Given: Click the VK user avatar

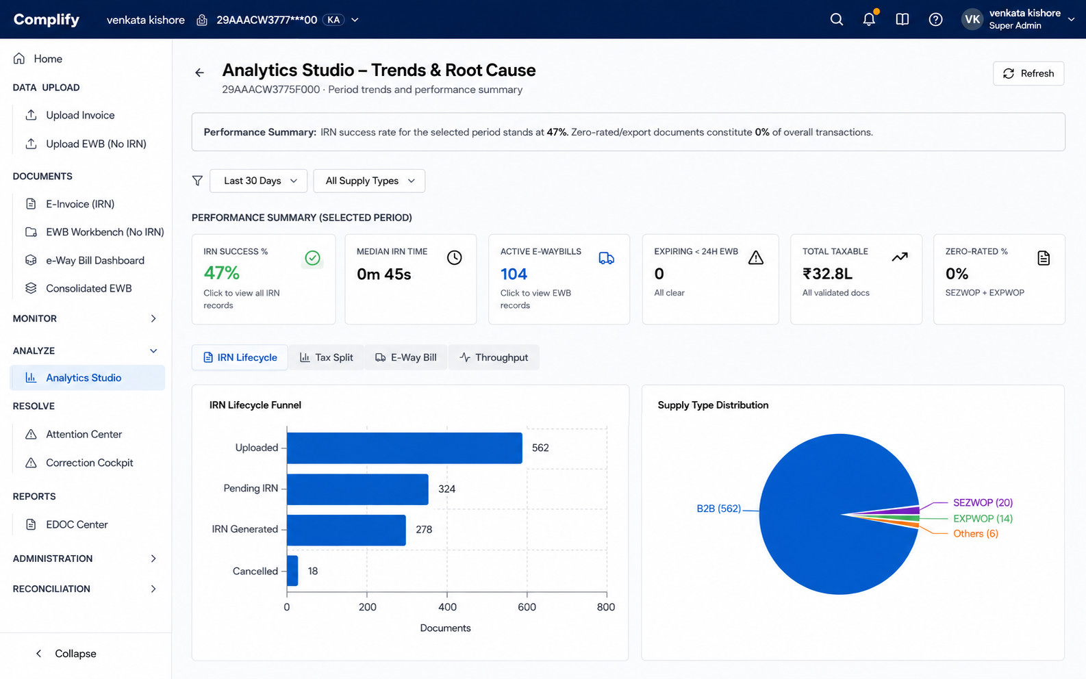Looking at the screenshot, I should click(972, 19).
